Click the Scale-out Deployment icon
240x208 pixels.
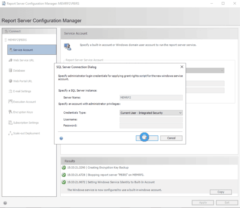tap(10, 133)
